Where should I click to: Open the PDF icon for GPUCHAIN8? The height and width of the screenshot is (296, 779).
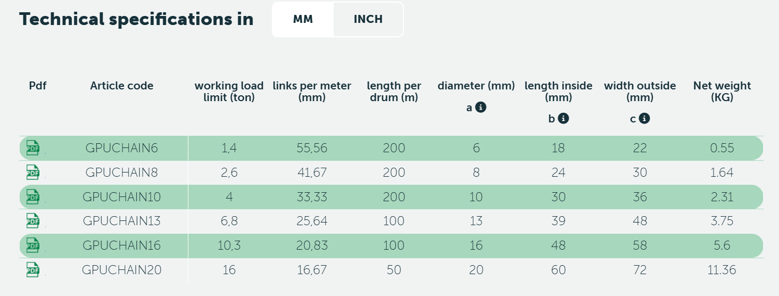(x=33, y=172)
